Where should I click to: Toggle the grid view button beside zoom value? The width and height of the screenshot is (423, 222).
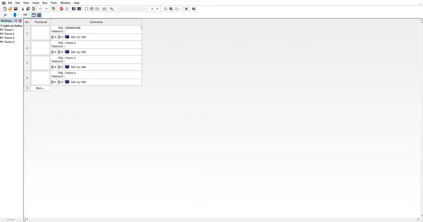(39, 15)
